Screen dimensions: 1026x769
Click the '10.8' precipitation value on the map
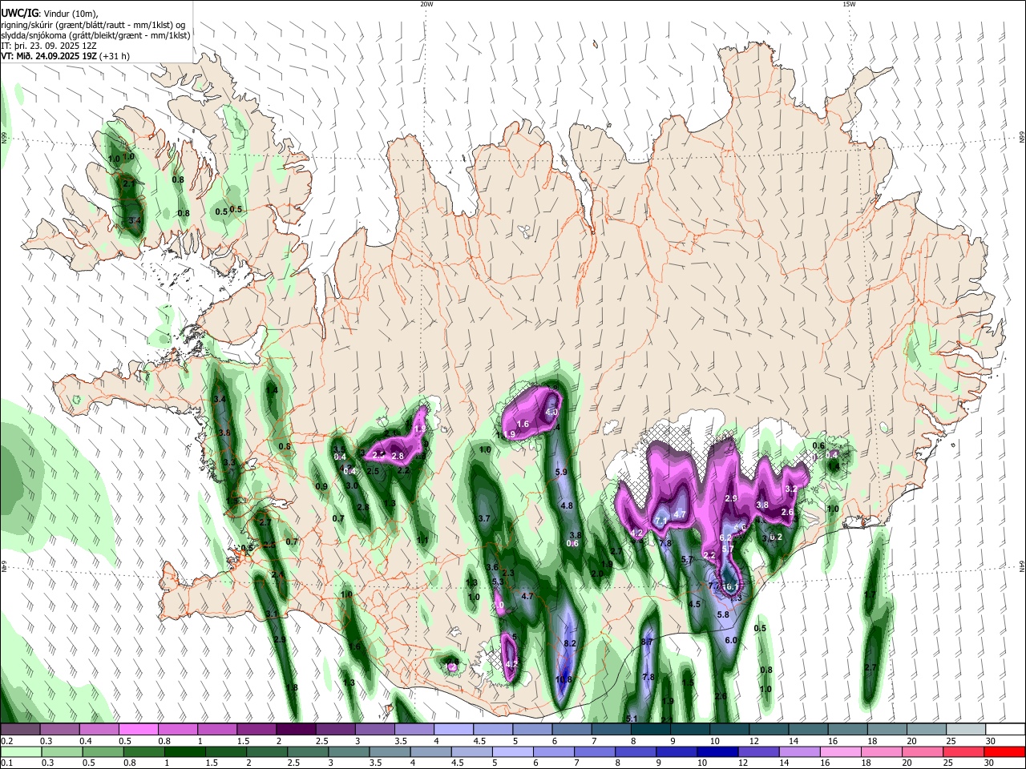coord(564,679)
